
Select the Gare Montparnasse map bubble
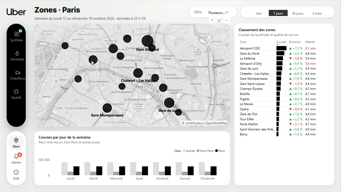tap(107, 108)
